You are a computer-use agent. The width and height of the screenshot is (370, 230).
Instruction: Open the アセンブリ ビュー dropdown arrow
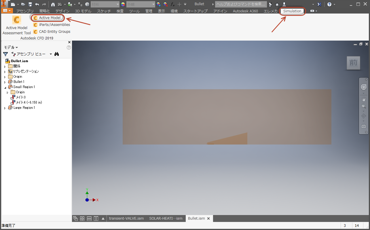[51, 54]
